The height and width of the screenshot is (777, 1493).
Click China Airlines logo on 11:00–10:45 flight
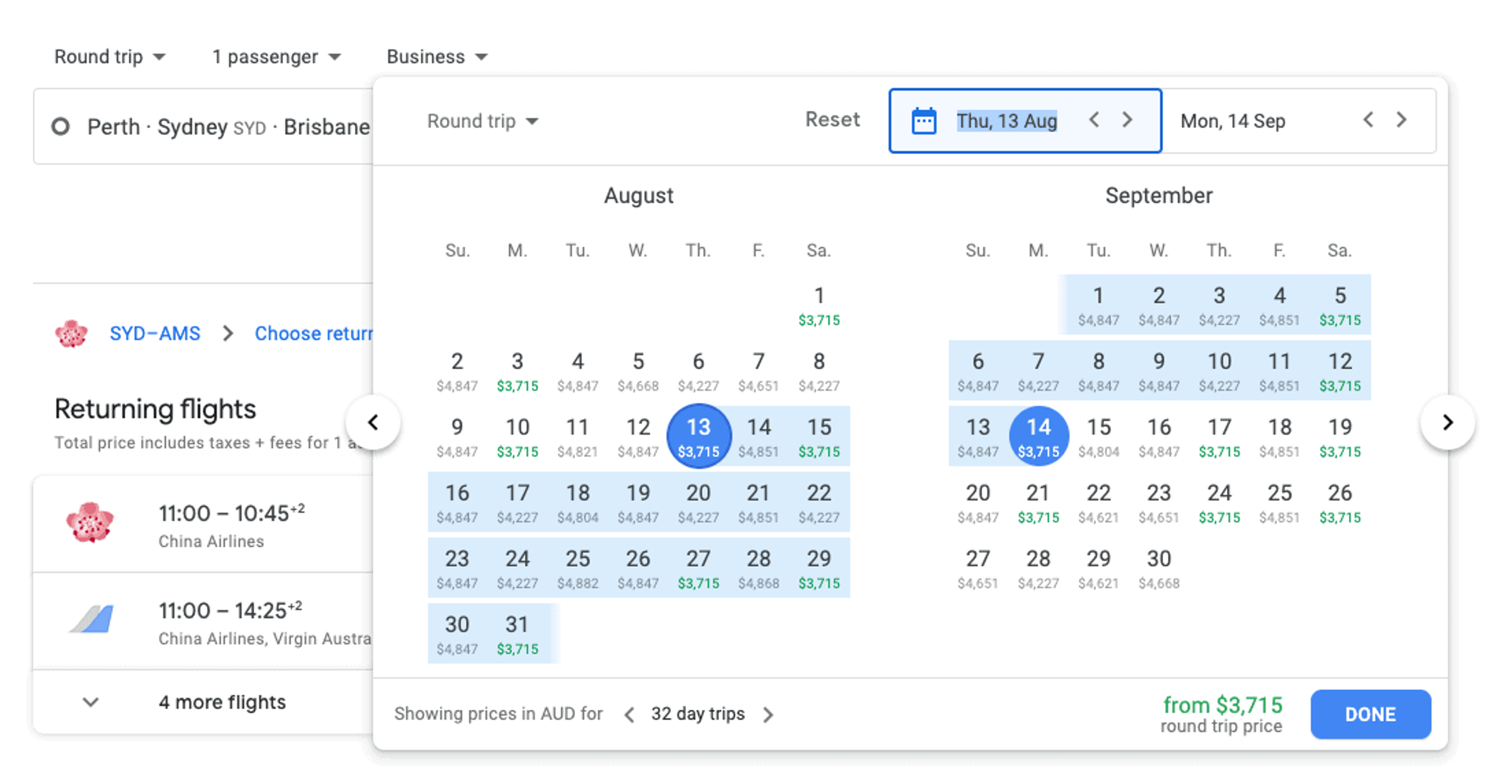[90, 523]
